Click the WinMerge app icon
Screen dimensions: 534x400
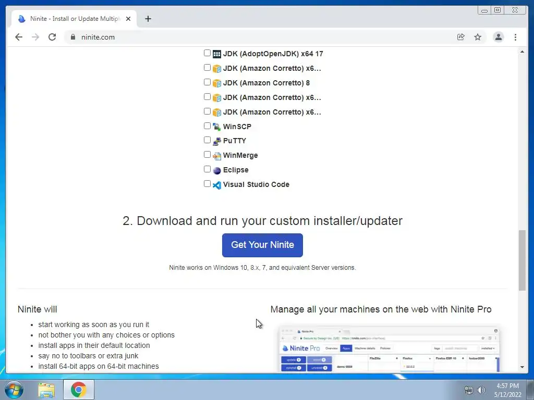click(217, 156)
